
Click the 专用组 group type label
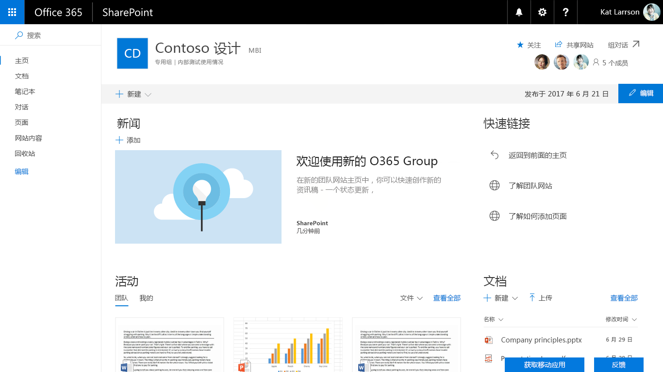(163, 62)
